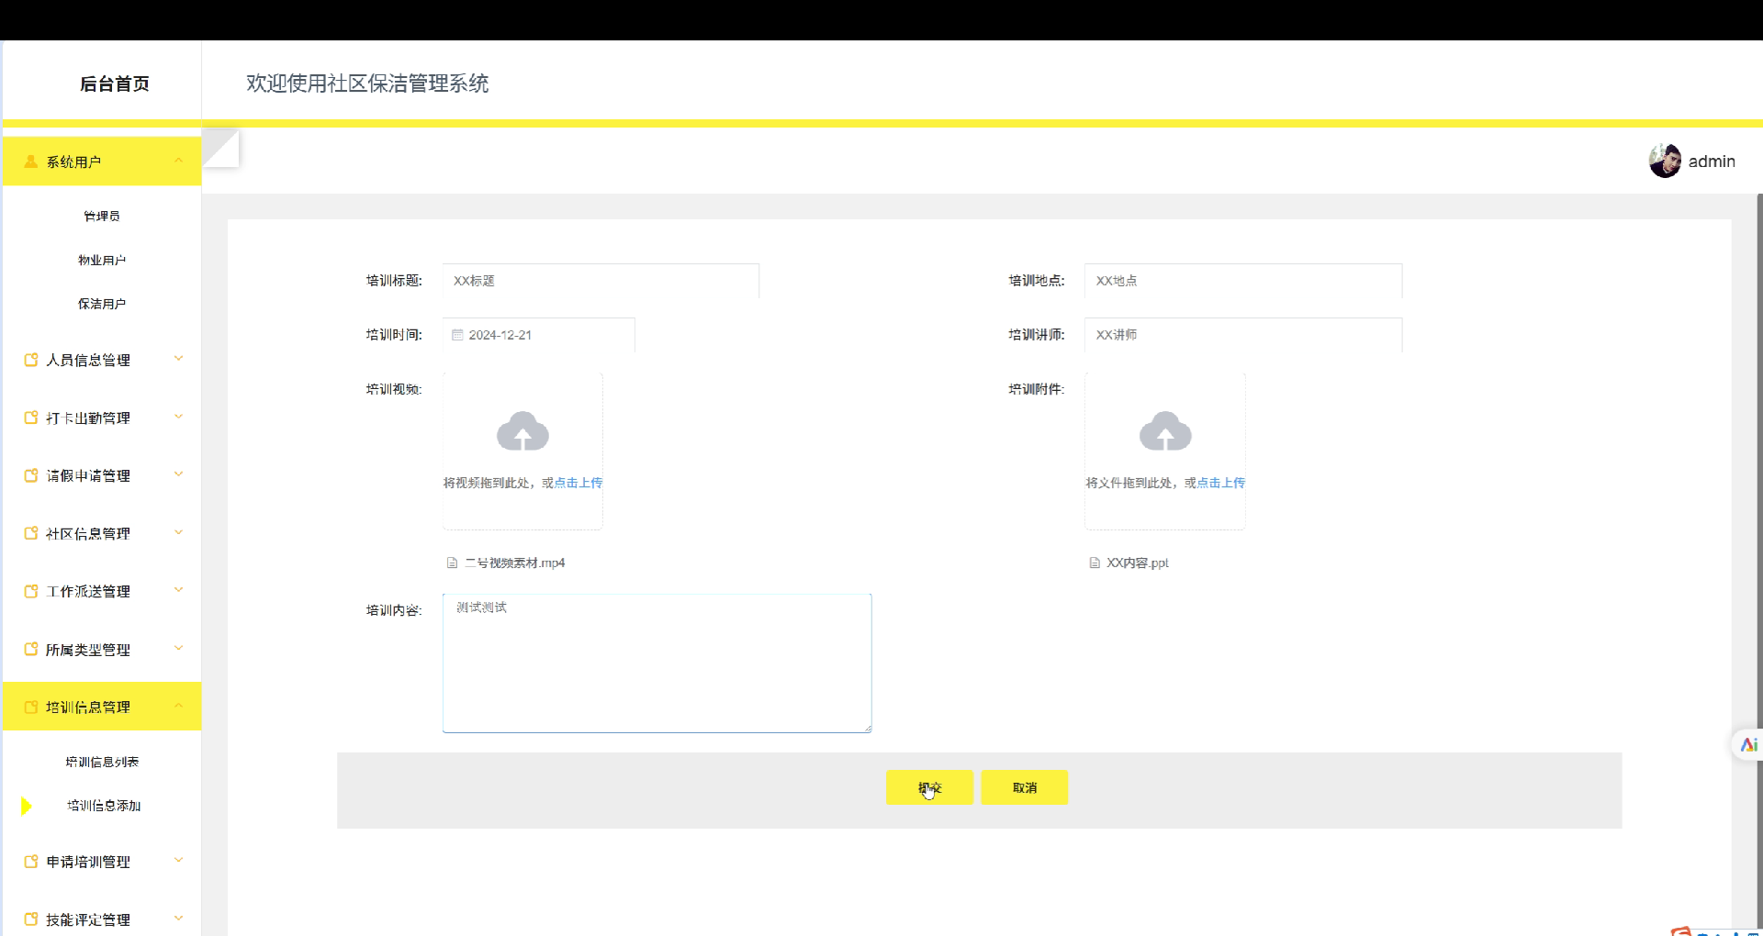Open the 物业用户 submenu item
The height and width of the screenshot is (936, 1763).
[x=102, y=261]
